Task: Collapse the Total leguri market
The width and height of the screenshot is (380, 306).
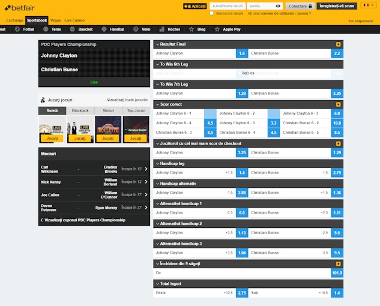Action: tap(157, 284)
